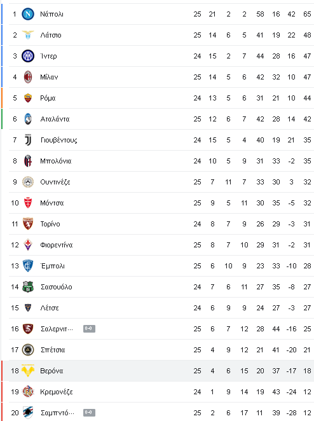Click the Napoli club crest icon
This screenshot has width=314, height=421.
click(28, 14)
